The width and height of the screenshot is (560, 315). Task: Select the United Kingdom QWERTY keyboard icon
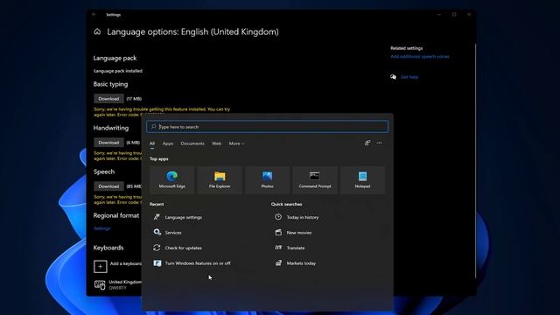tap(100, 284)
